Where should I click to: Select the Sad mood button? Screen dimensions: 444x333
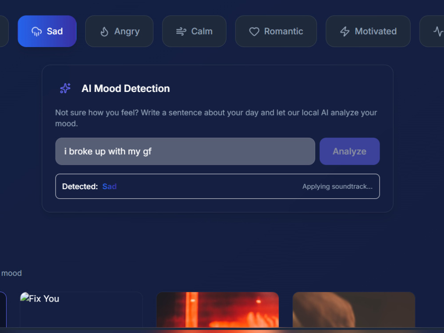click(x=47, y=31)
